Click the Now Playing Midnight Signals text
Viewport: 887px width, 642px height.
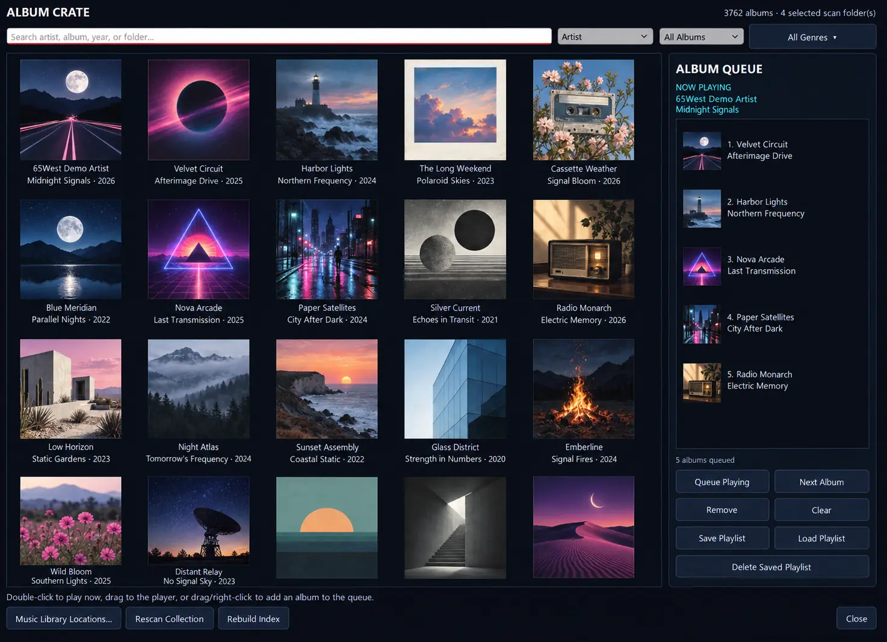click(x=707, y=110)
